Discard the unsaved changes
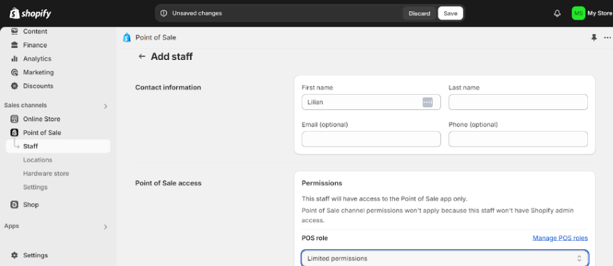Viewport: 613px width, 266px height. (419, 13)
